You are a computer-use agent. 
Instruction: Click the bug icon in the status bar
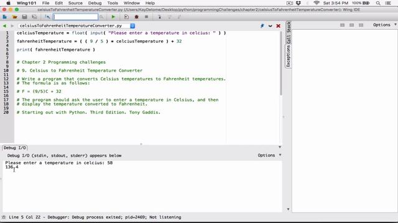tap(4, 217)
